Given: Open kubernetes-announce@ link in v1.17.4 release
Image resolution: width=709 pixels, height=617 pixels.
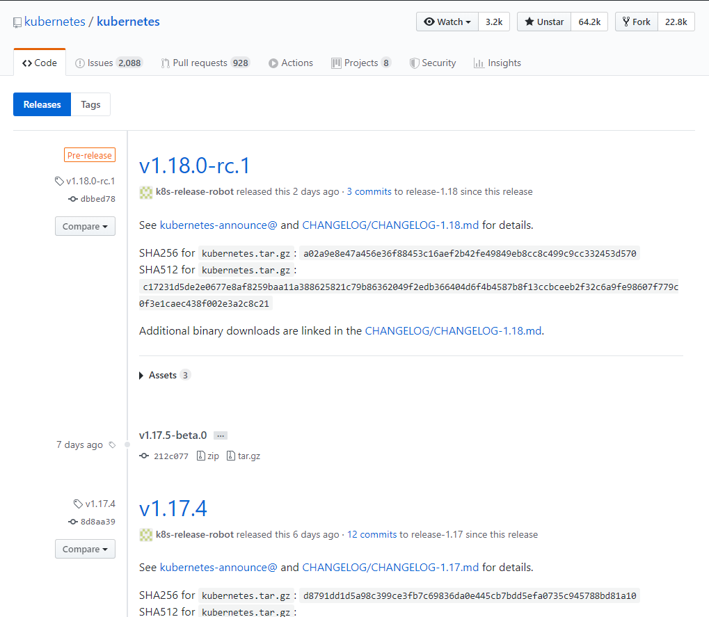Looking at the screenshot, I should pyautogui.click(x=218, y=568).
